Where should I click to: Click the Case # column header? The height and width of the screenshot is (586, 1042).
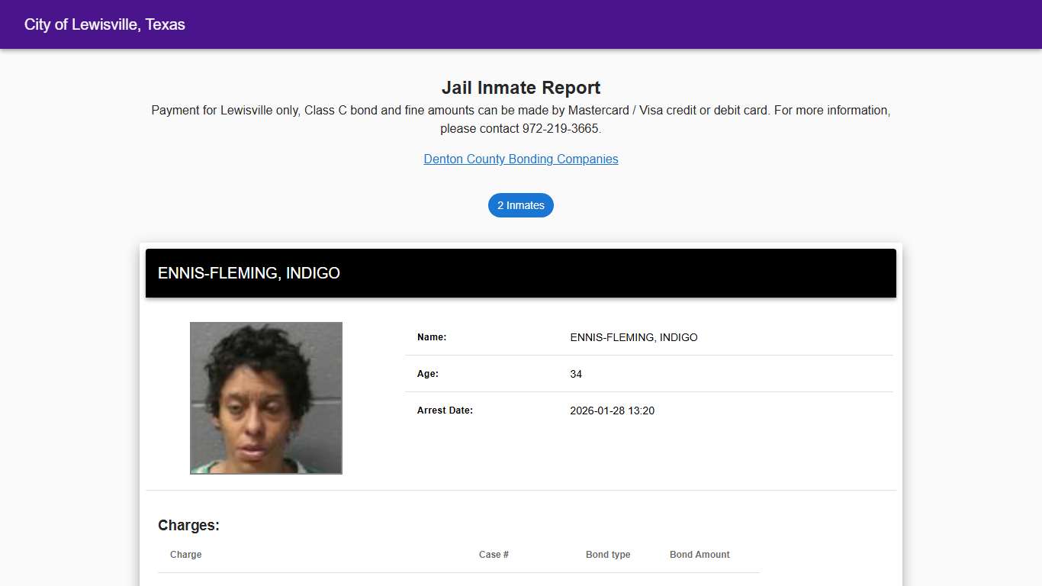click(x=494, y=555)
